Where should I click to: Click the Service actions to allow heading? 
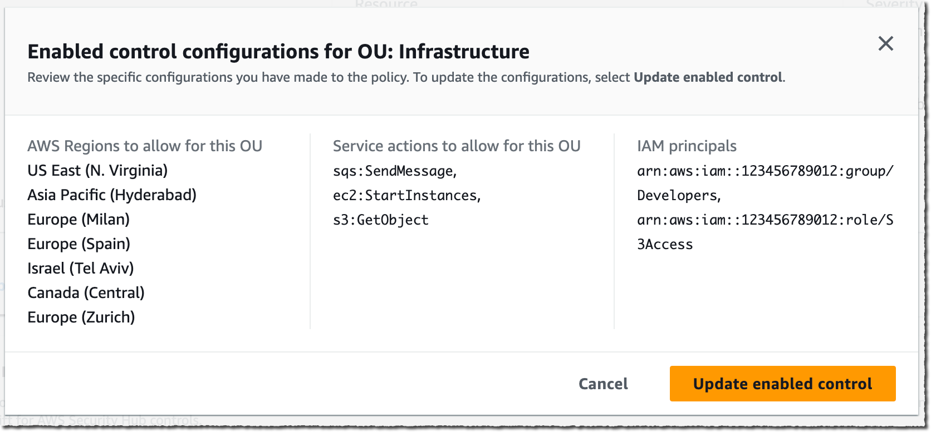[x=457, y=146]
